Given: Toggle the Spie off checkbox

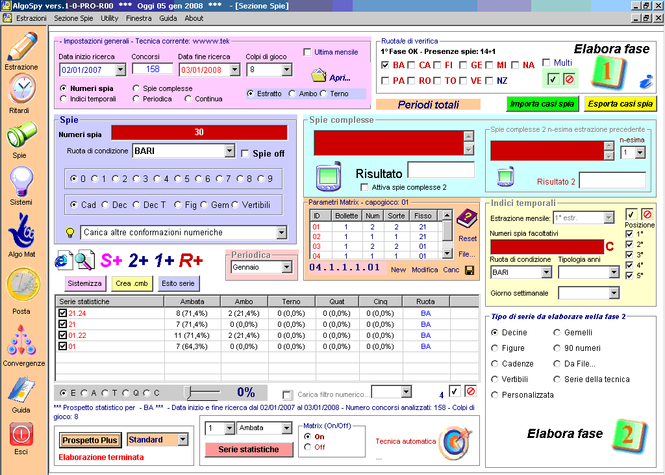Looking at the screenshot, I should coord(245,153).
